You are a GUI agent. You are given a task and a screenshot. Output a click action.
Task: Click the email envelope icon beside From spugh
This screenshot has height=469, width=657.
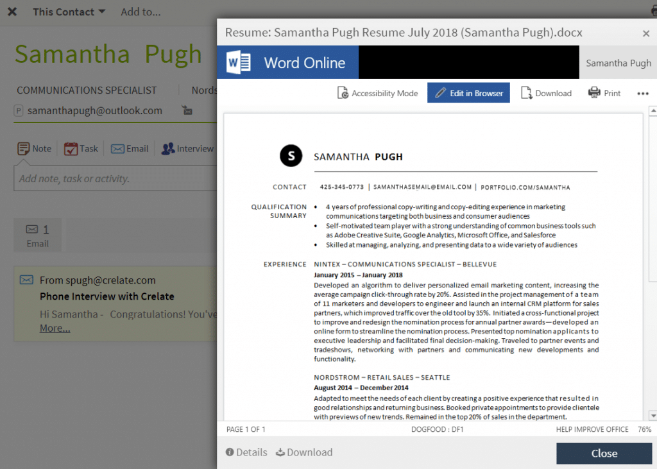coord(26,280)
